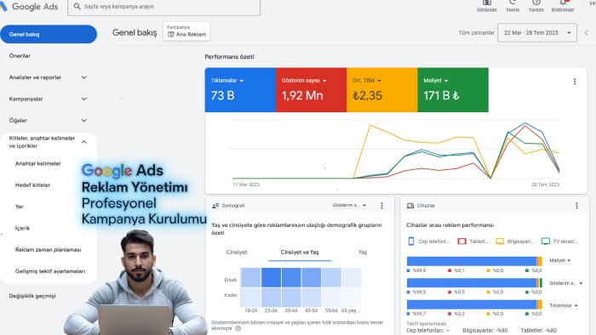Click the ₺2,35 average CPC value
The image size is (596, 335).
(367, 95)
